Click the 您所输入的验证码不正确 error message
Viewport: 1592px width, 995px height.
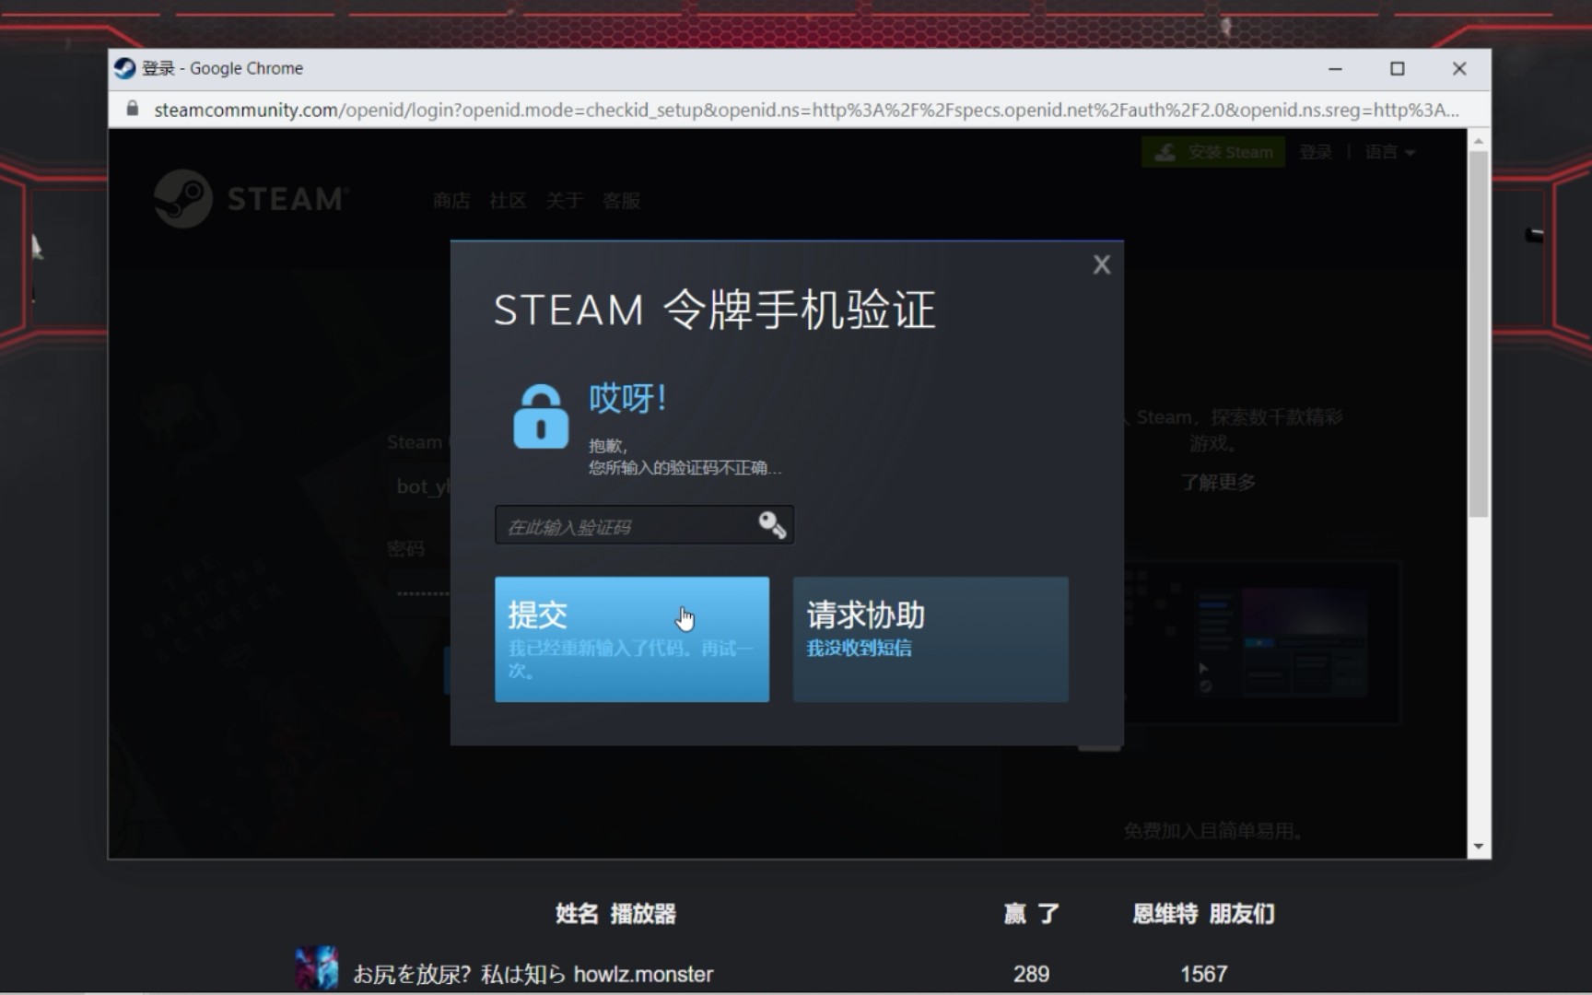(x=685, y=468)
